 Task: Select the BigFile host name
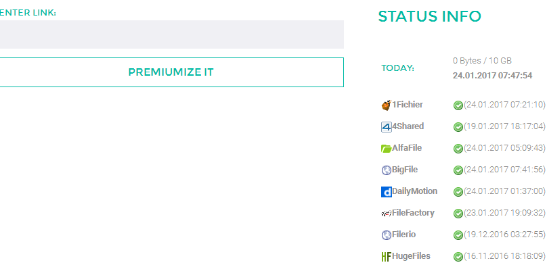pos(405,170)
